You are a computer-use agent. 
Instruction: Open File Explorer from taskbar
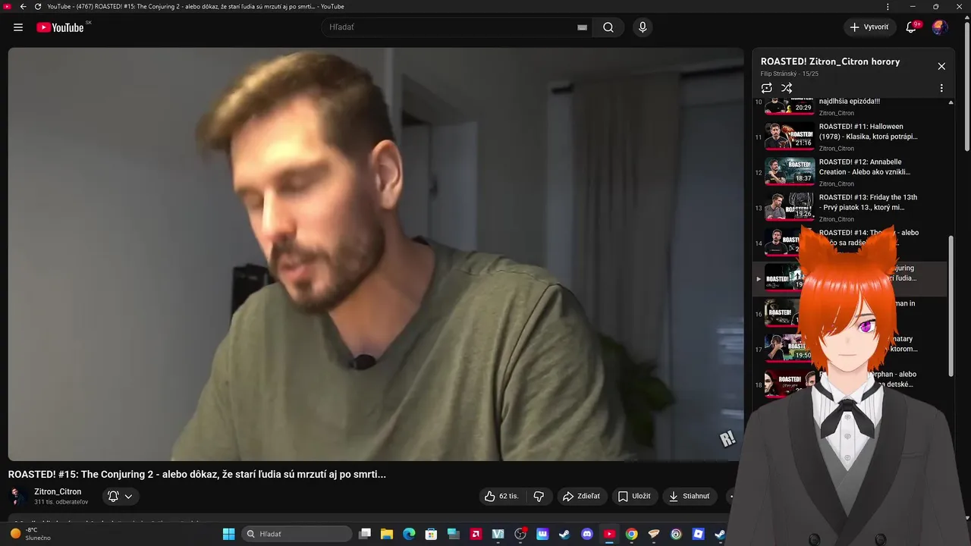click(387, 534)
